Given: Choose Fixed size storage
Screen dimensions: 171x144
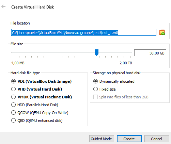Looking at the screenshot, I should coord(105,89).
